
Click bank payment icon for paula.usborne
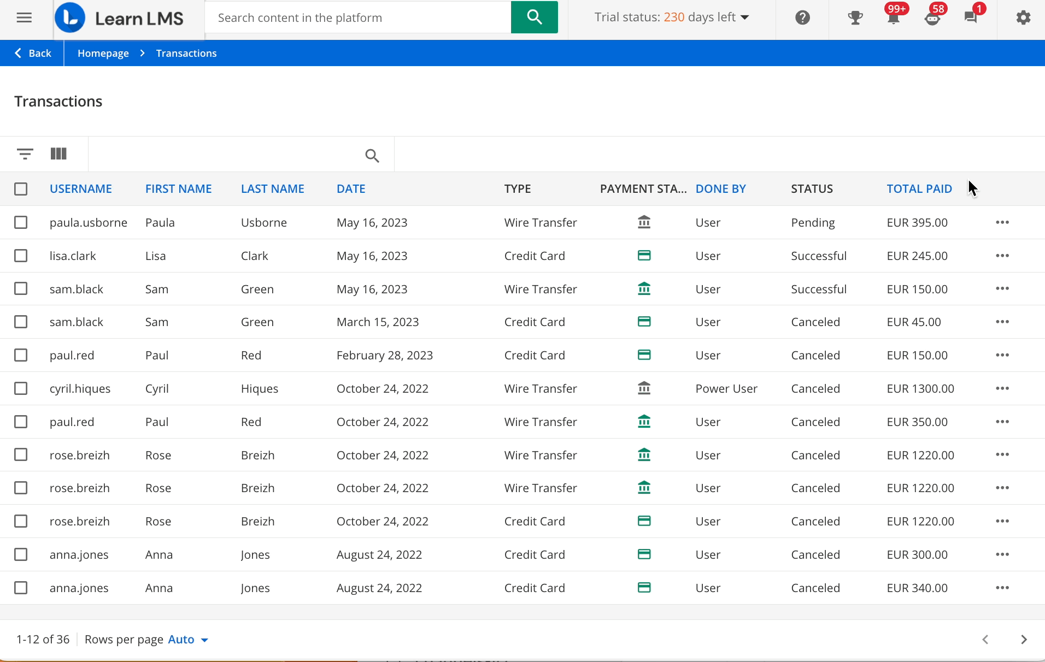[x=644, y=222]
